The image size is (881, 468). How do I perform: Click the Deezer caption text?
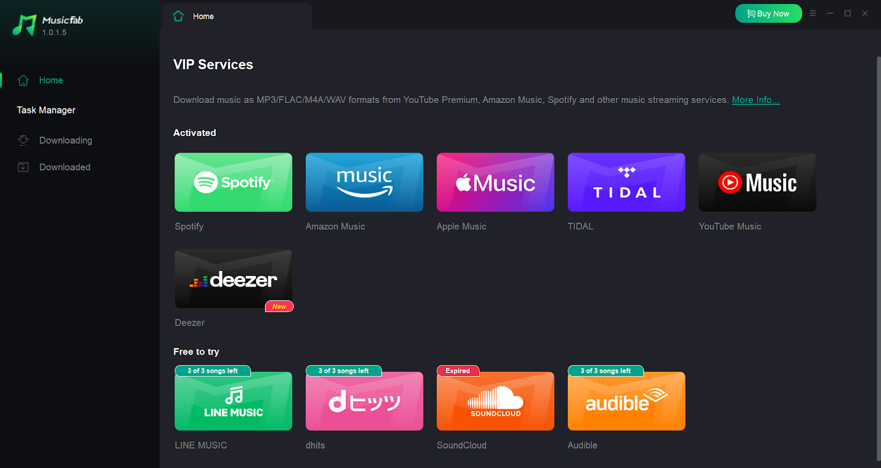(x=189, y=323)
